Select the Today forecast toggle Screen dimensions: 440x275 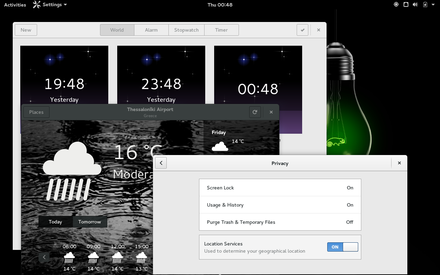click(55, 222)
